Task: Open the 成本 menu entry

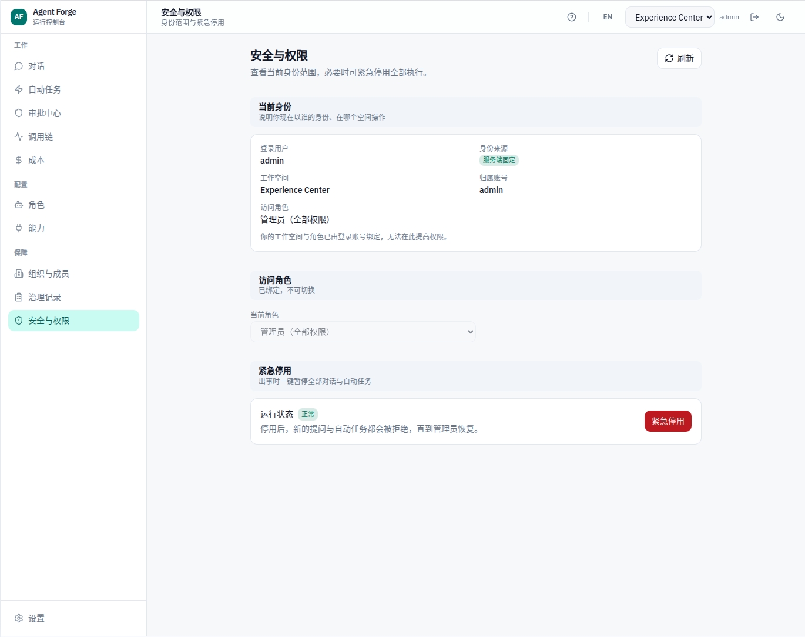Action: tap(74, 161)
